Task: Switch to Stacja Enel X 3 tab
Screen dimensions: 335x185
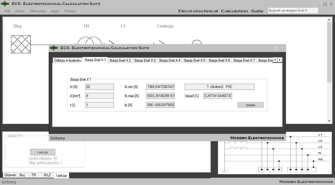Action: click(145, 60)
